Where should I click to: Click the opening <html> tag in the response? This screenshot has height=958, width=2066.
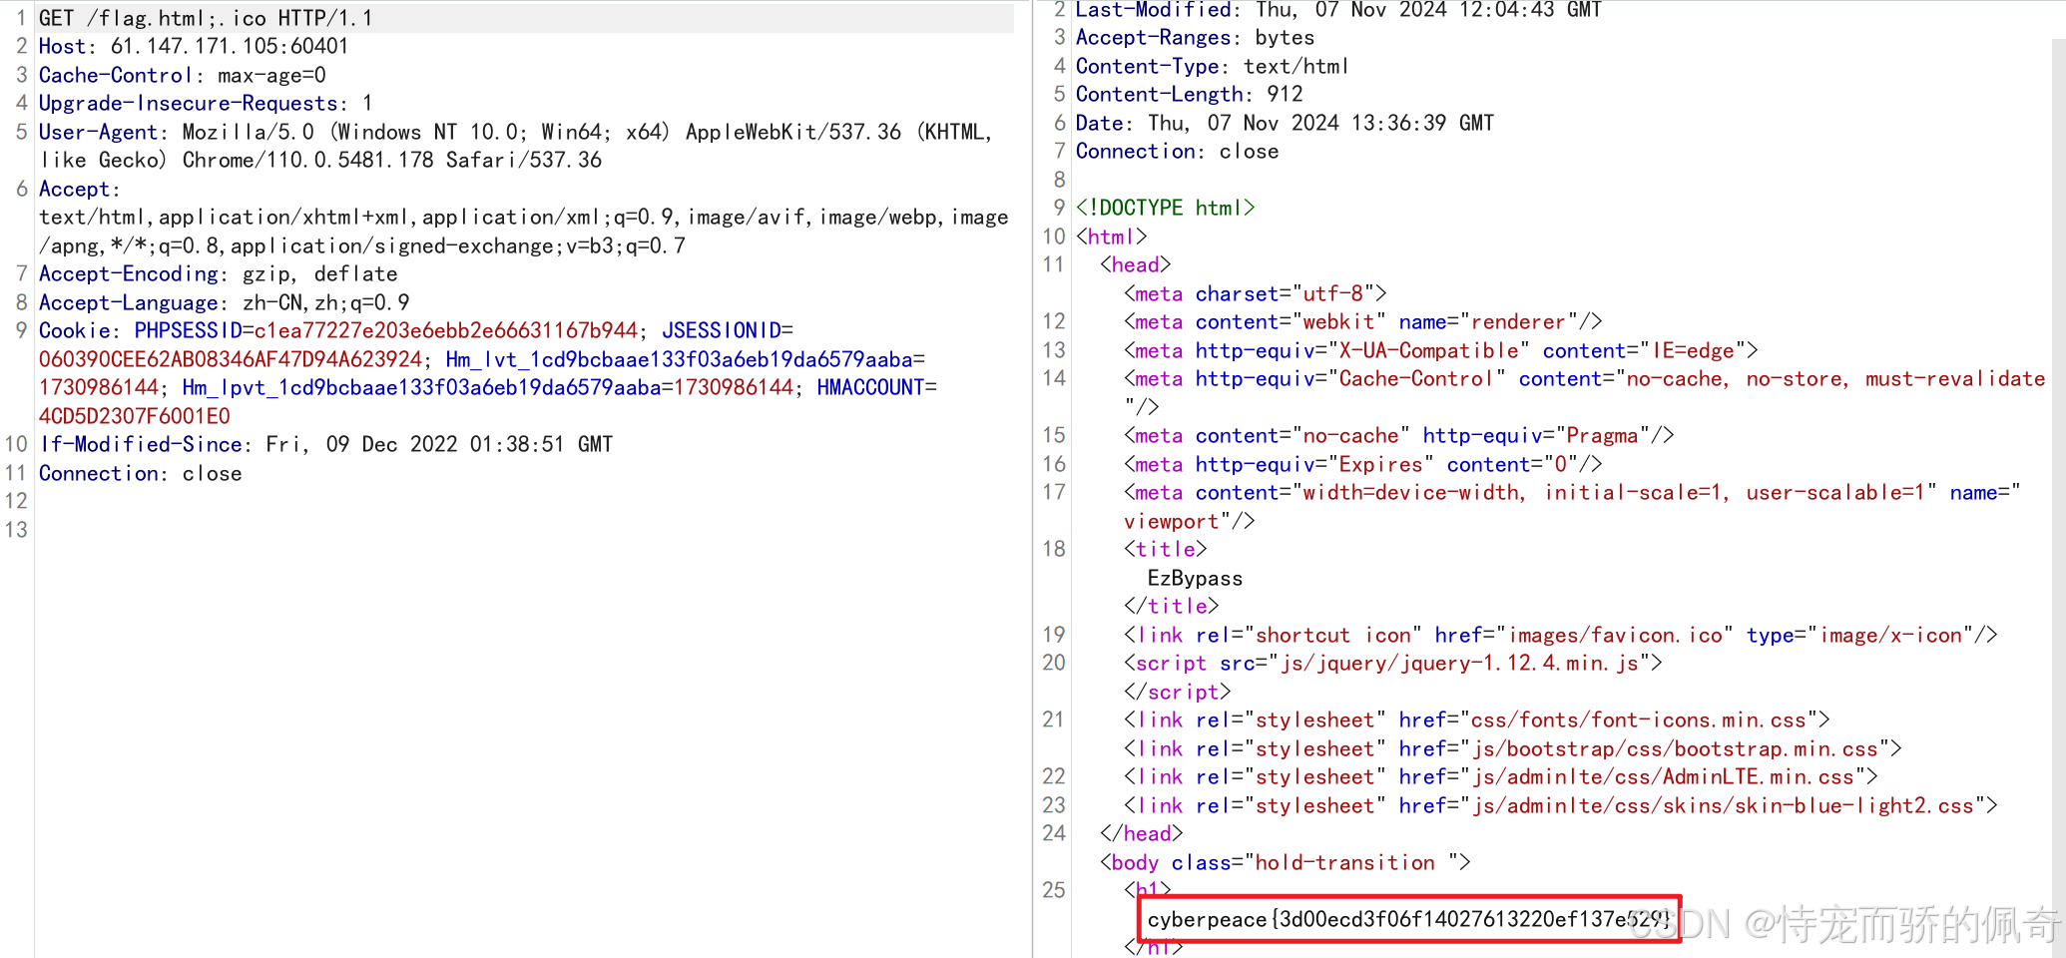pyautogui.click(x=1112, y=237)
